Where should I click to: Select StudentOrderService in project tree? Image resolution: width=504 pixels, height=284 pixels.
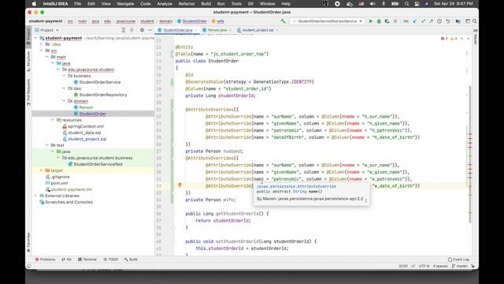pyautogui.click(x=100, y=82)
